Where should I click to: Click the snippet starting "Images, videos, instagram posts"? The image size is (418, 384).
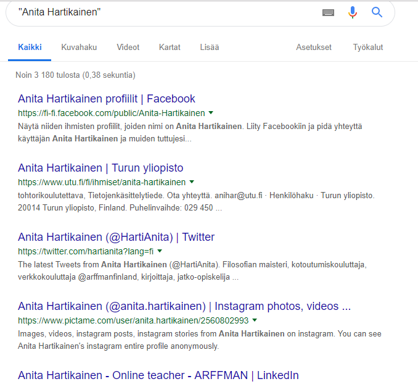(x=200, y=340)
